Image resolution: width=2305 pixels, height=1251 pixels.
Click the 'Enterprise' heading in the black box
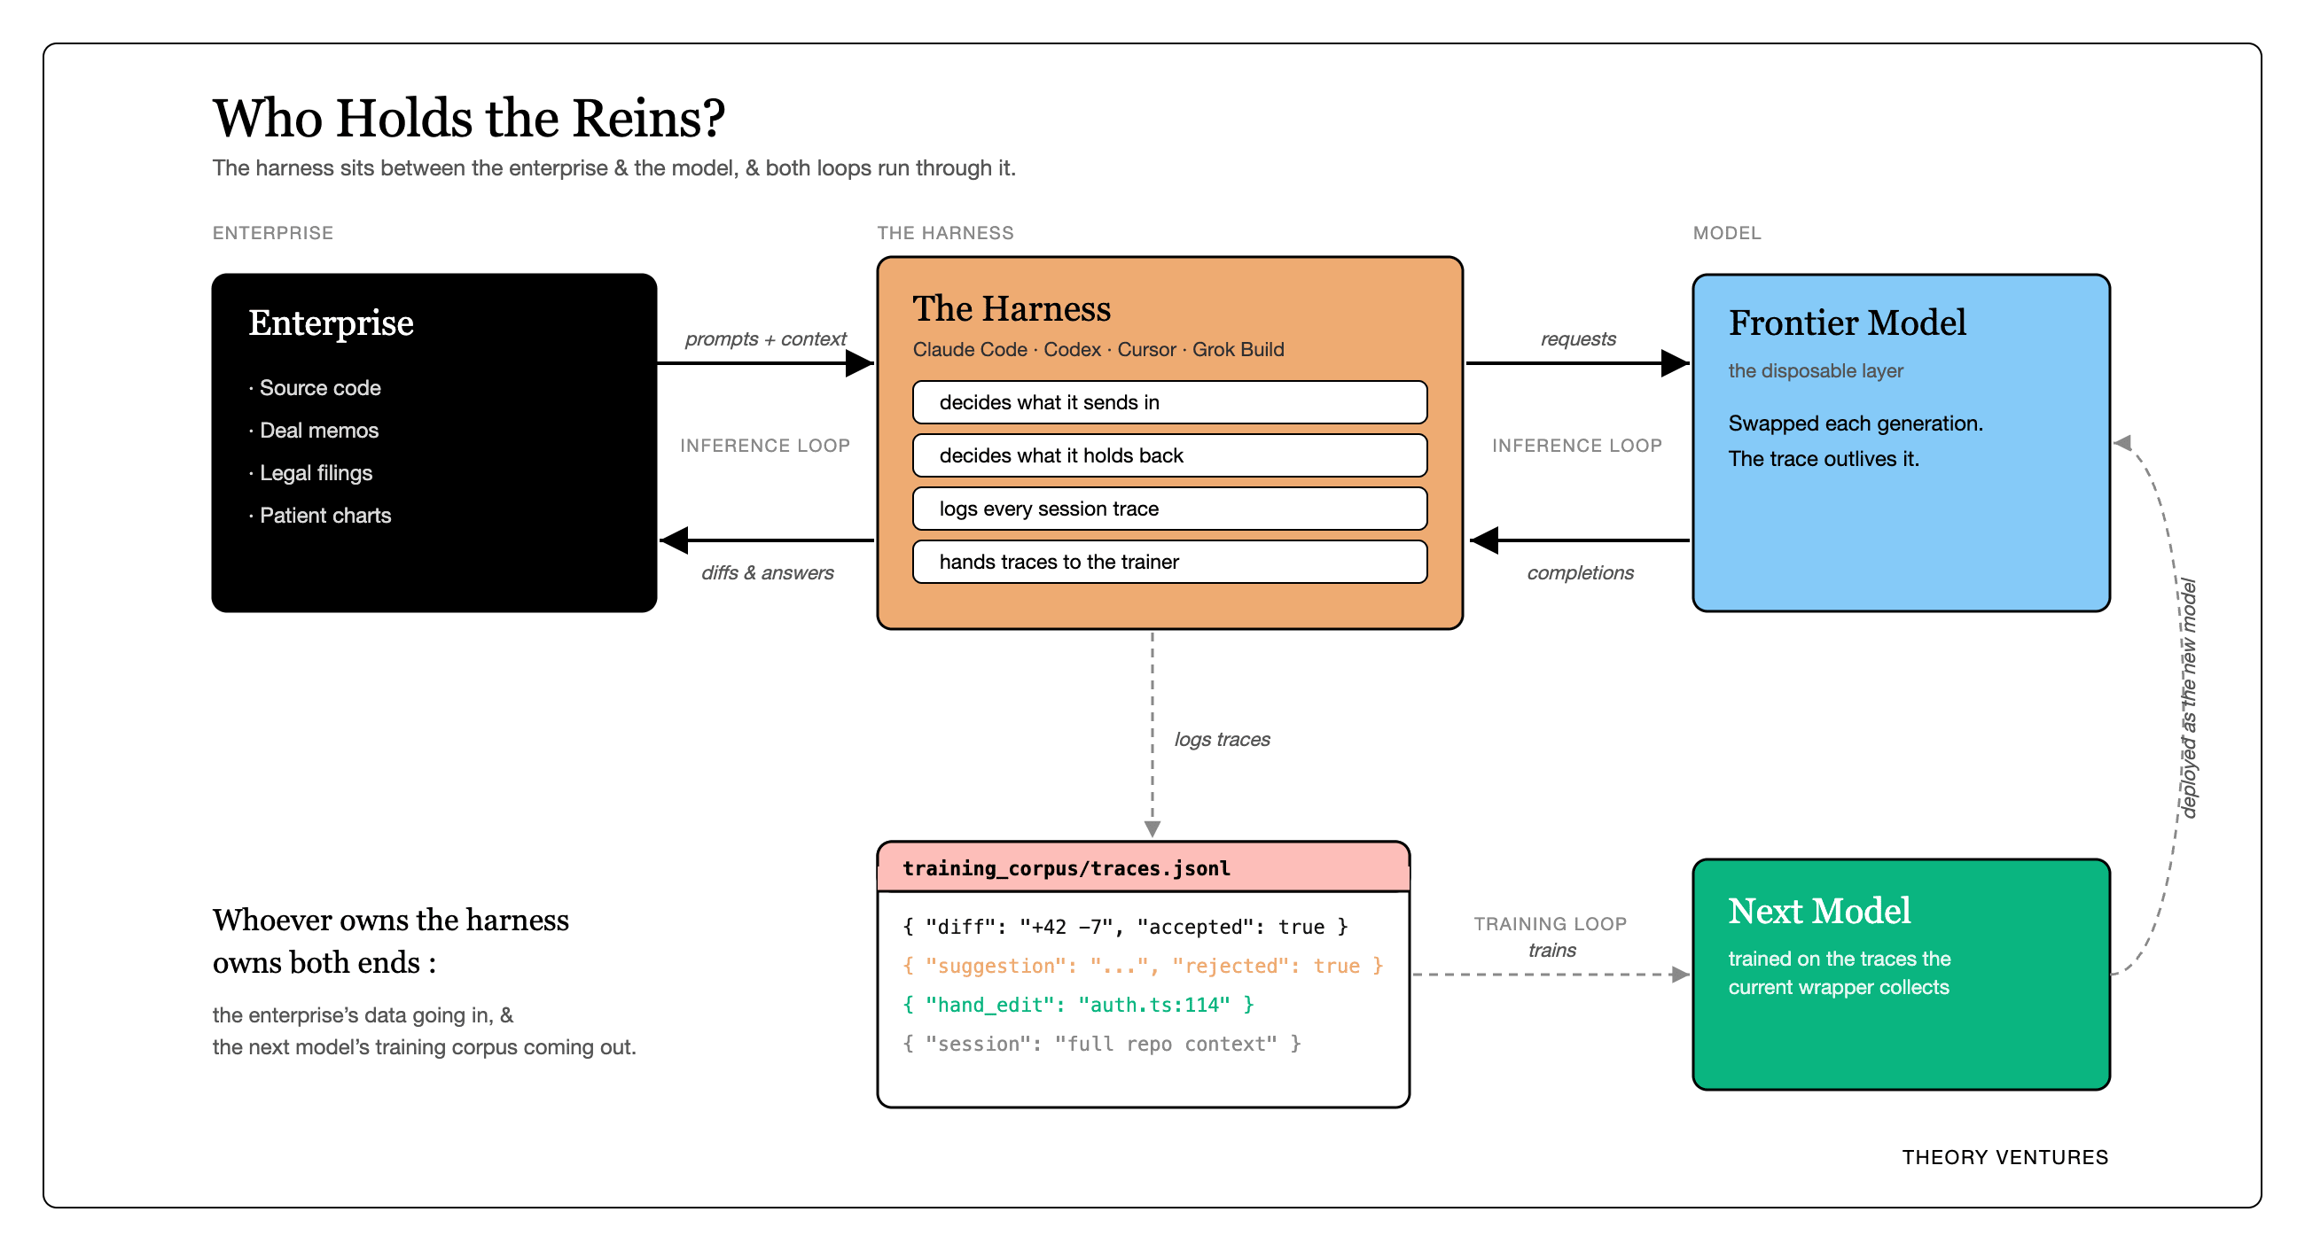331,322
